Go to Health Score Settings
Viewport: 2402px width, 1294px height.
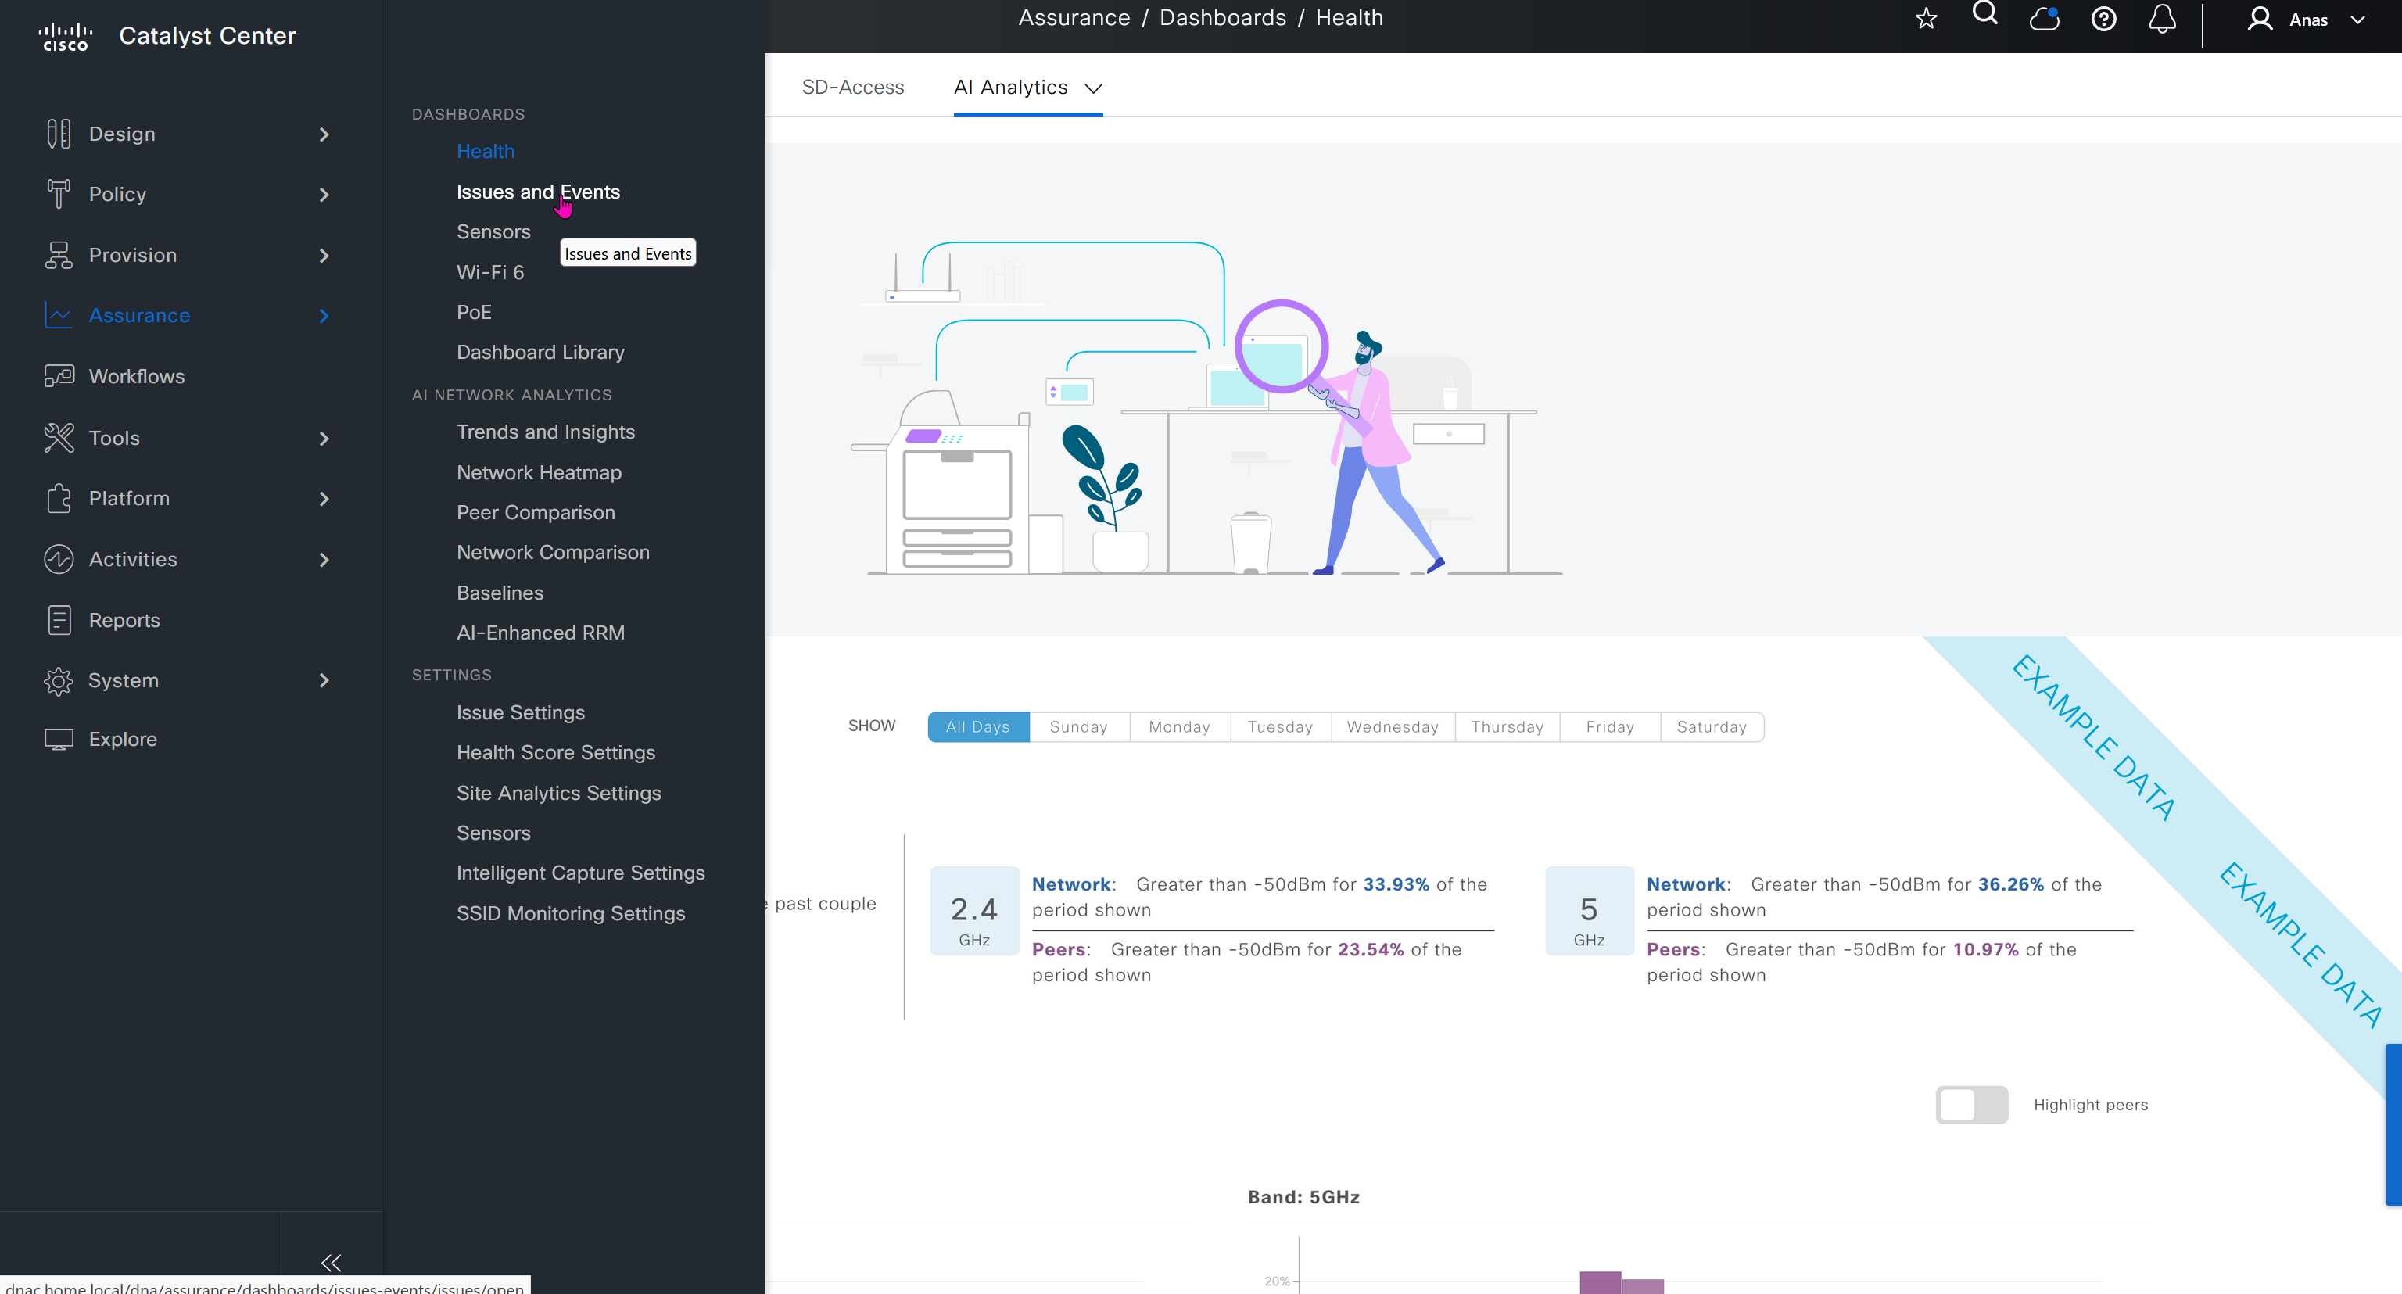(556, 752)
